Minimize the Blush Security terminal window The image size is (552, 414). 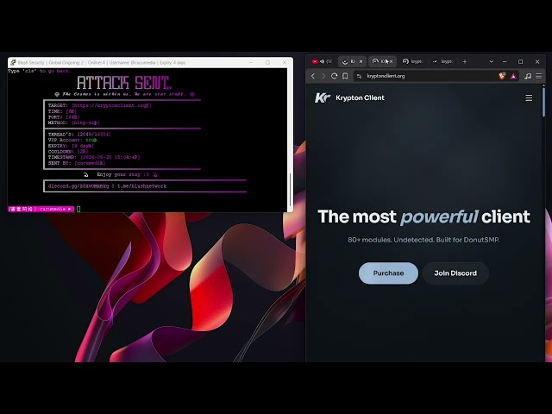click(x=251, y=62)
